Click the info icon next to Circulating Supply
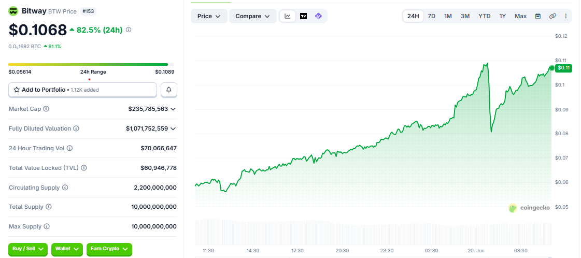The width and height of the screenshot is (581, 258). tap(65, 188)
